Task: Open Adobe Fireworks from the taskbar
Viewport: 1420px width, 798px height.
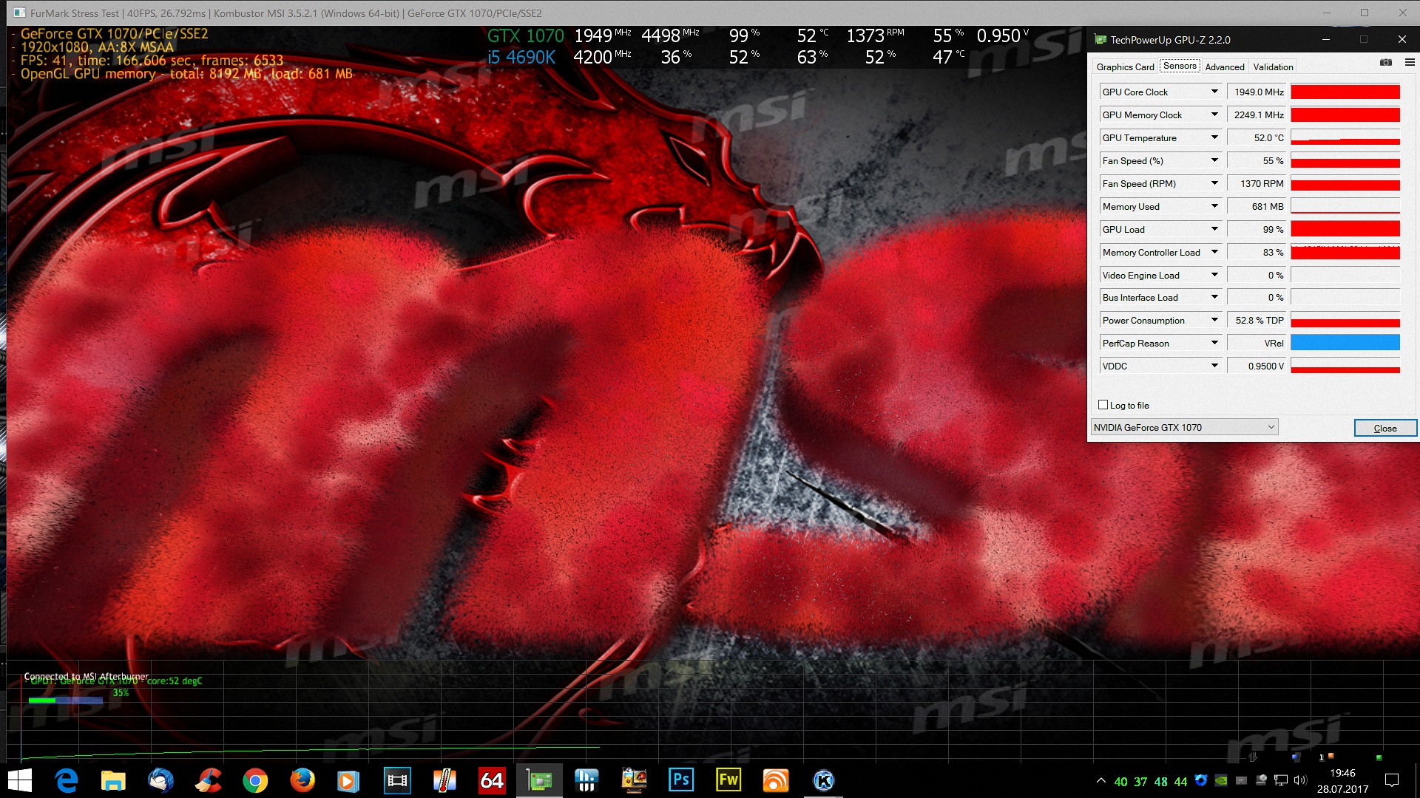Action: point(728,780)
